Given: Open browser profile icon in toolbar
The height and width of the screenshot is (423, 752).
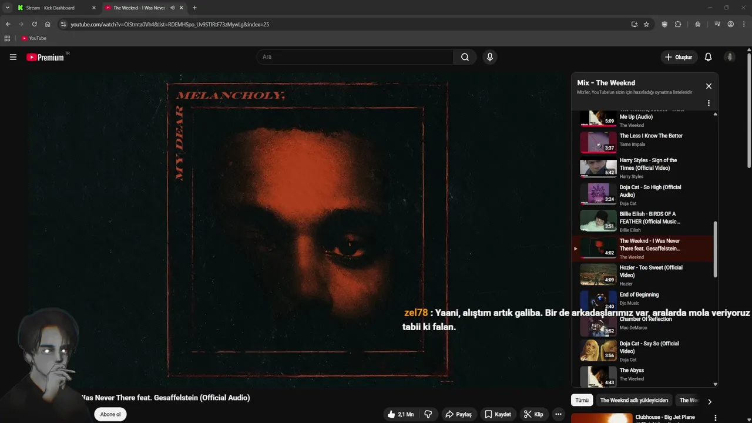Looking at the screenshot, I should tap(730, 24).
